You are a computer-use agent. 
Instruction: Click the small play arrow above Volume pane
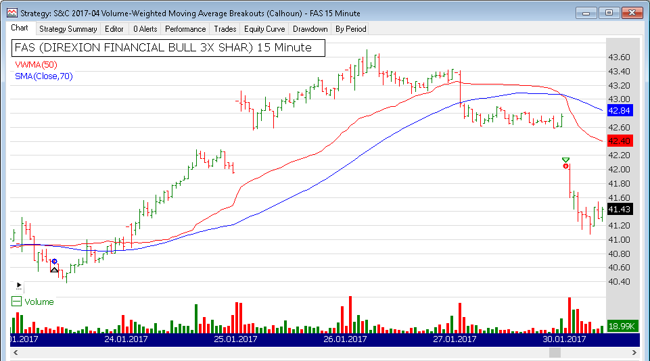click(18, 285)
